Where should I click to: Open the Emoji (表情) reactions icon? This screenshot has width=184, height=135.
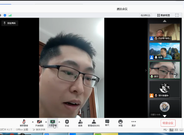point(120,123)
